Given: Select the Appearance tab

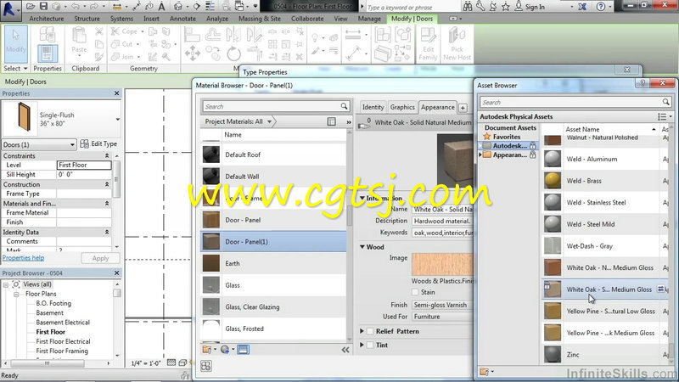Looking at the screenshot, I should coord(437,107).
